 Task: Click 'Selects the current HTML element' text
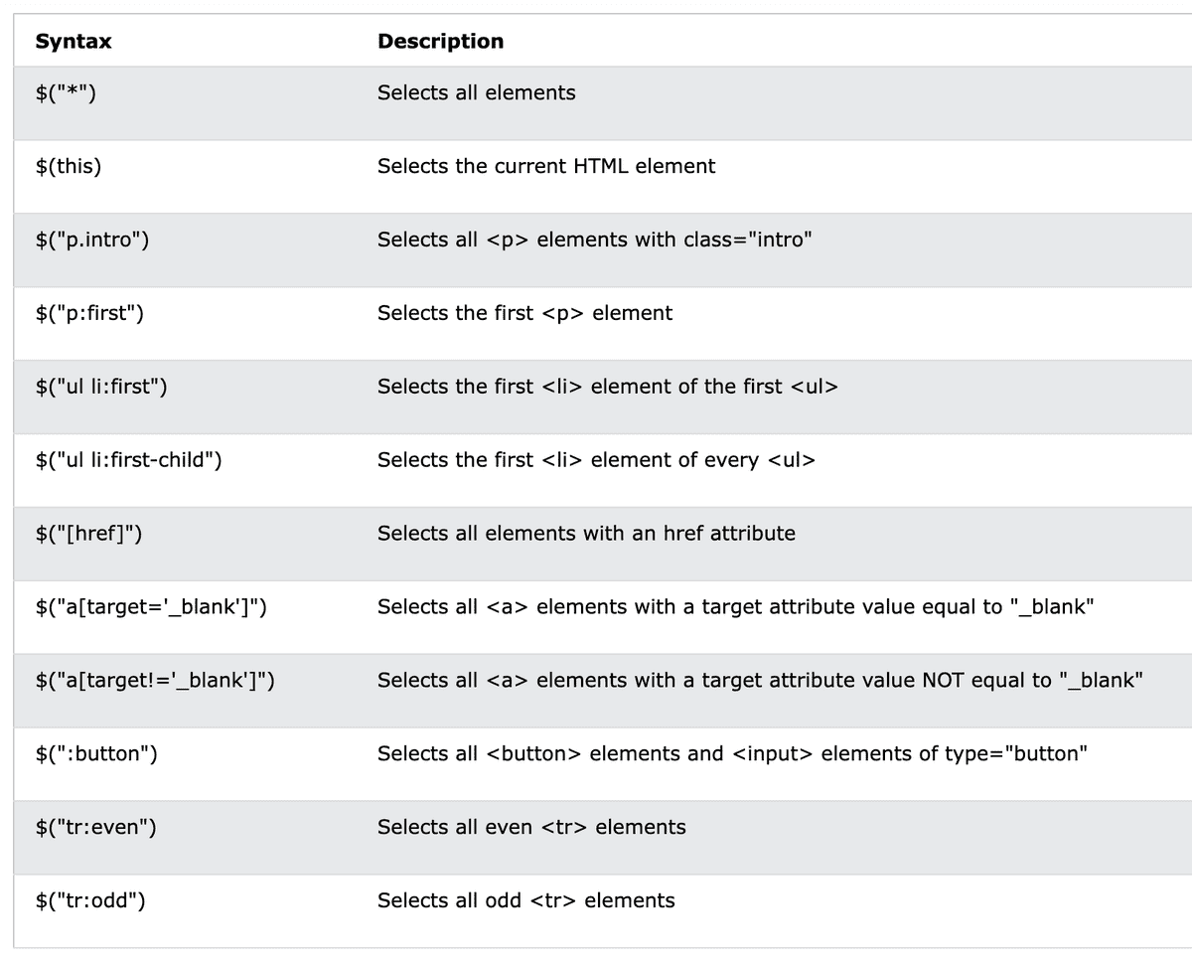point(546,166)
